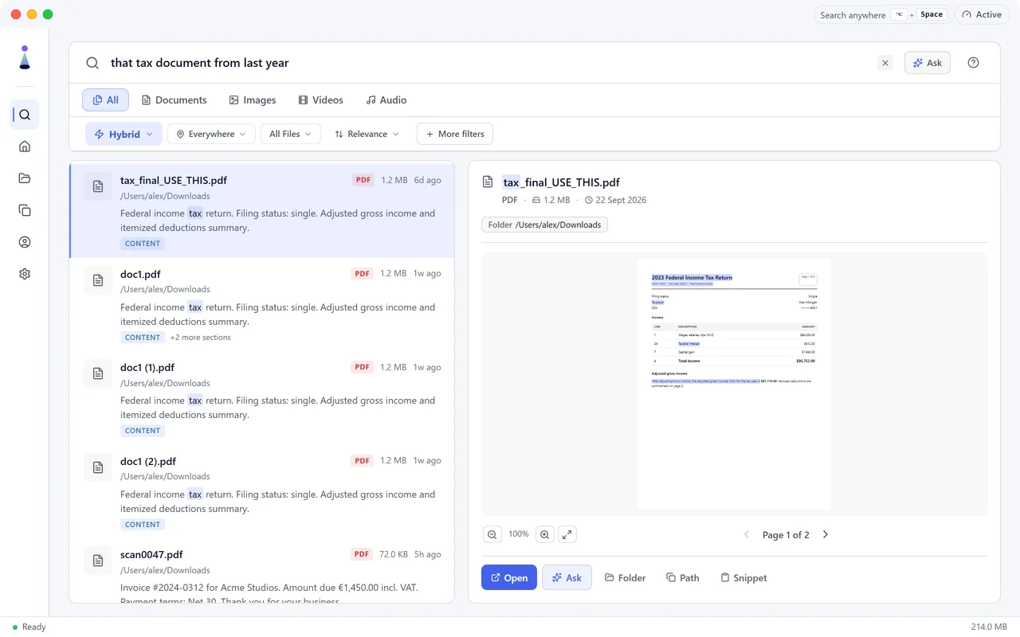Click the Folder action button
1020x637 pixels.
(625, 577)
